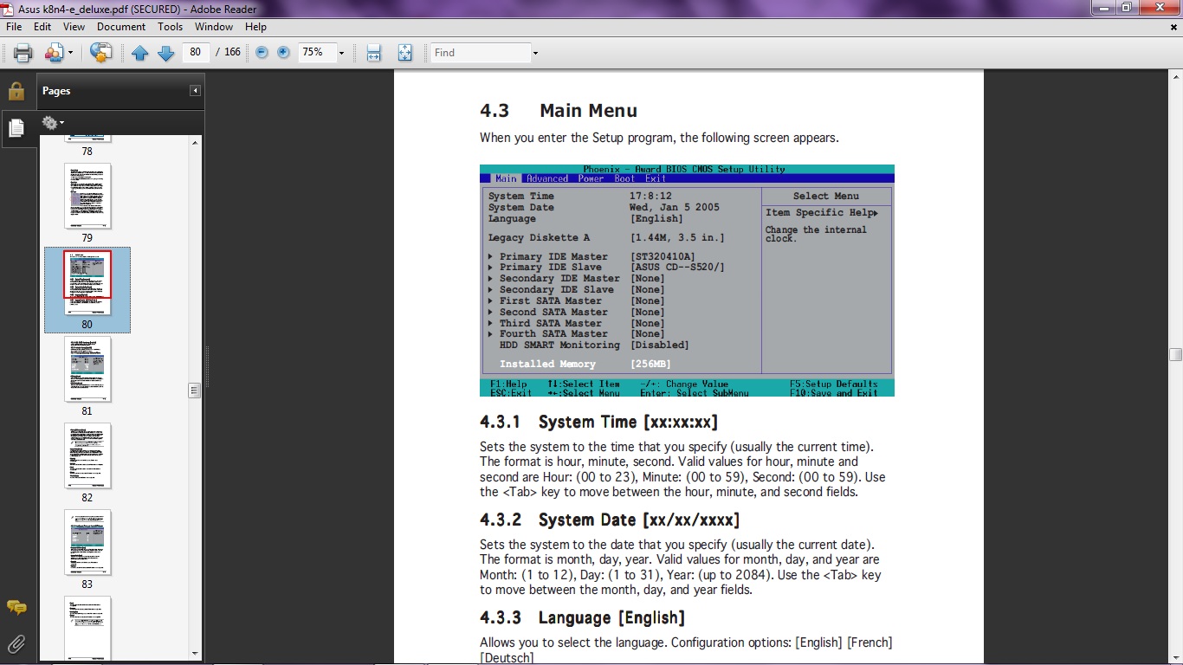The height and width of the screenshot is (665, 1183).
Task: Click thumbnail panel scroll up arrow
Action: (x=195, y=142)
